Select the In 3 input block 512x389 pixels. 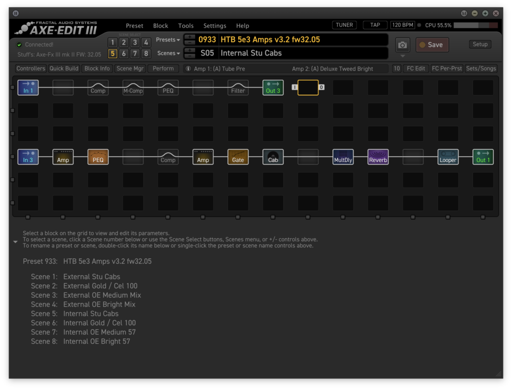(x=28, y=157)
